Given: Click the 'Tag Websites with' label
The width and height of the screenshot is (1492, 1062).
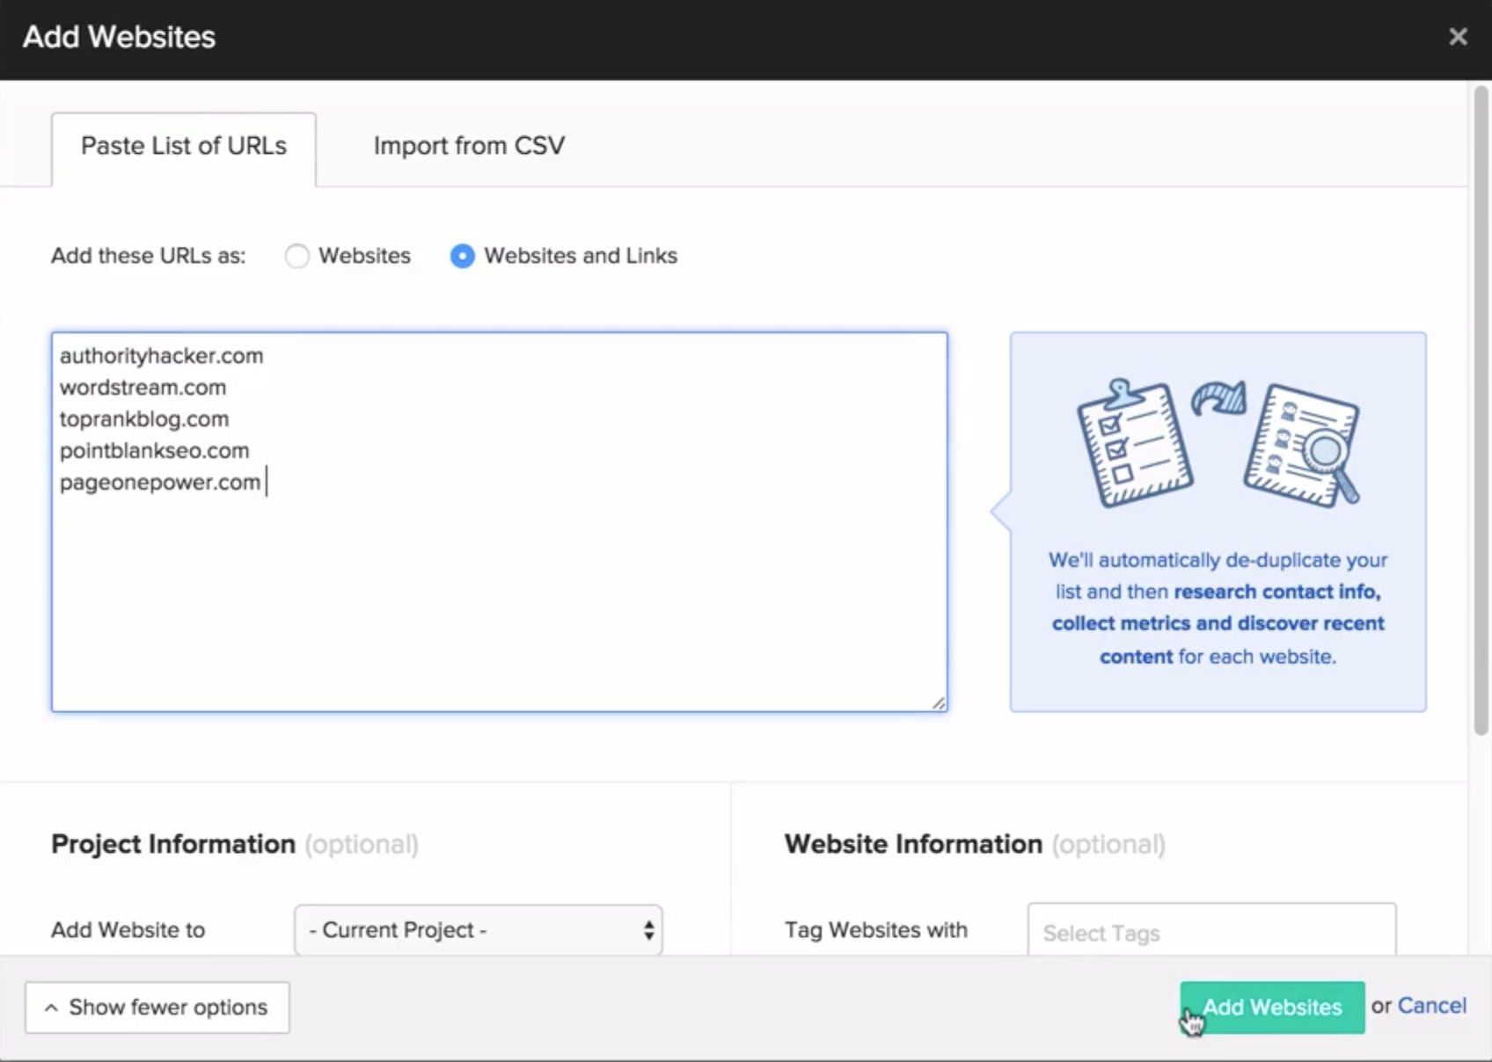Looking at the screenshot, I should coord(876,930).
